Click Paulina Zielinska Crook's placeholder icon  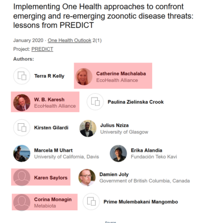pyautogui.click(x=95, y=102)
